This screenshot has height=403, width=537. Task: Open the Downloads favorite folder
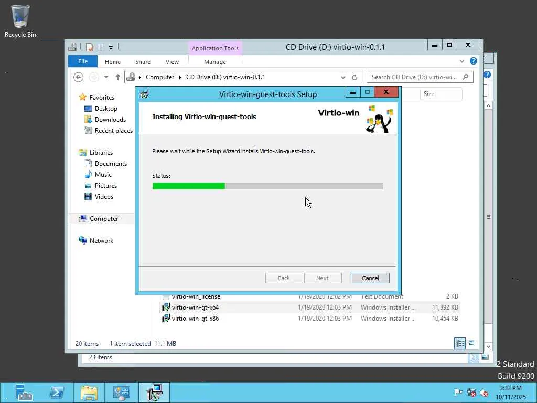click(110, 119)
